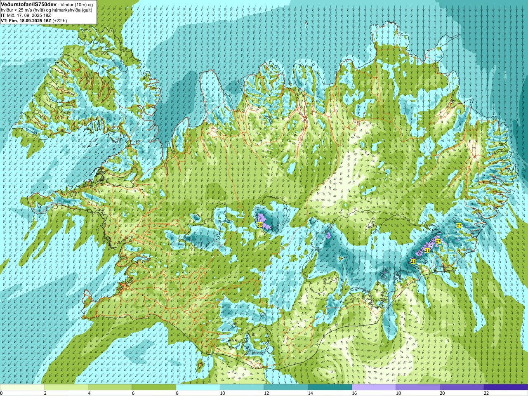This screenshot has height=396, width=528.
Task: Click the 14–16 m/s dark teal legend swatch
Action: point(330,387)
